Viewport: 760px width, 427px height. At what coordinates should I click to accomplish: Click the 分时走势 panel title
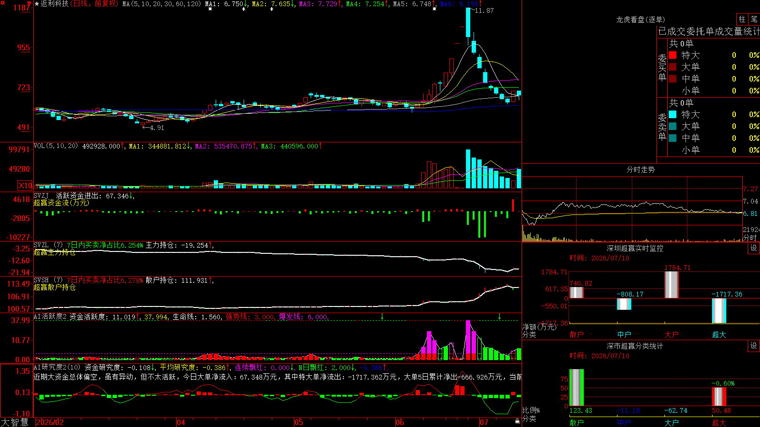click(x=640, y=170)
